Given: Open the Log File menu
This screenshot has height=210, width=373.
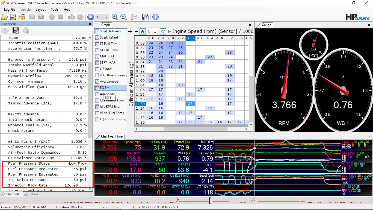Looking at the screenshot, I should click(10, 10).
